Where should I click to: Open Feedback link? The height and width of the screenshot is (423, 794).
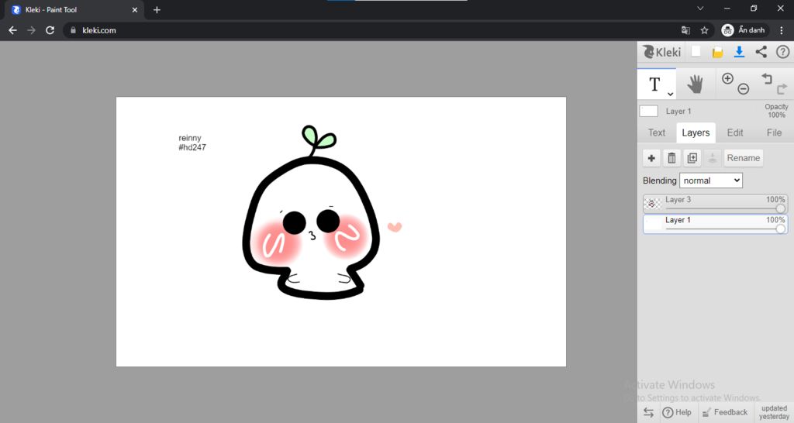coord(725,412)
